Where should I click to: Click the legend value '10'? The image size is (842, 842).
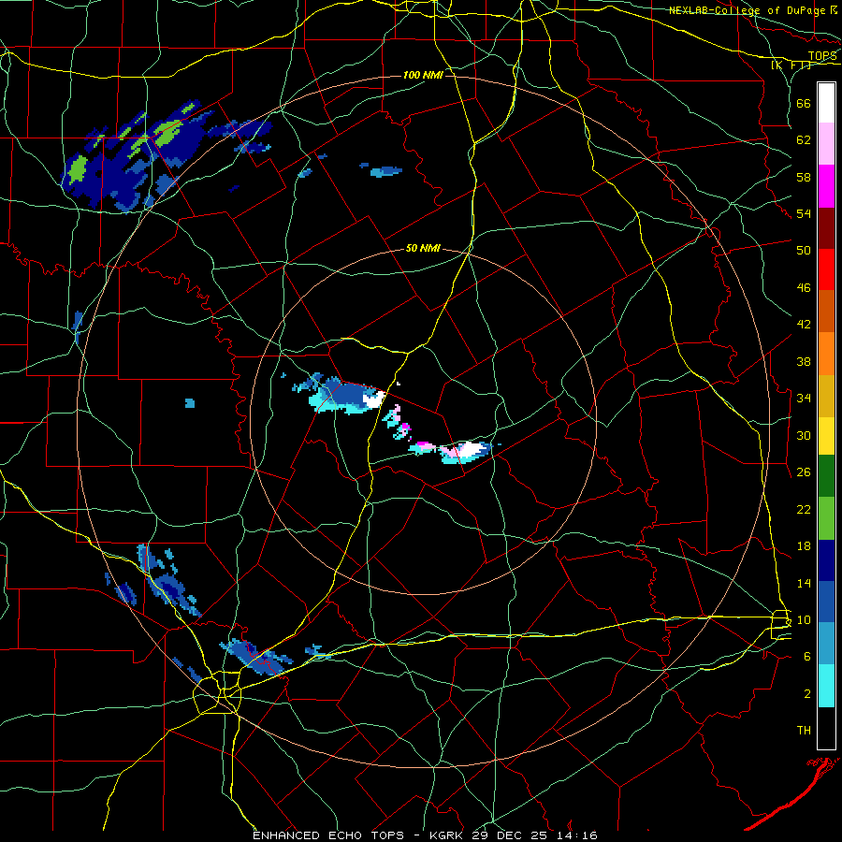804,620
